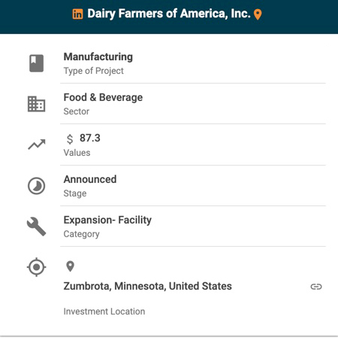The height and width of the screenshot is (338, 338).
Task: Click the dollar sign currency icon
Action: (x=70, y=139)
